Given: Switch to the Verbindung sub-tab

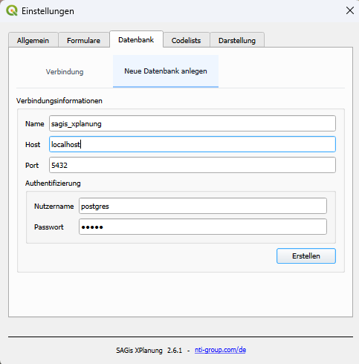Looking at the screenshot, I should click(65, 72).
